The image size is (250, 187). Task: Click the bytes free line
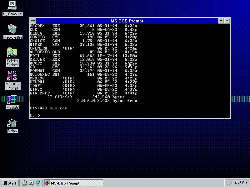coord(107,101)
